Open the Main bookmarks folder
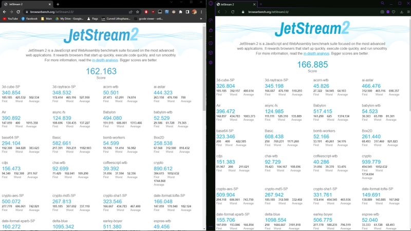 pyautogui.click(x=46, y=19)
